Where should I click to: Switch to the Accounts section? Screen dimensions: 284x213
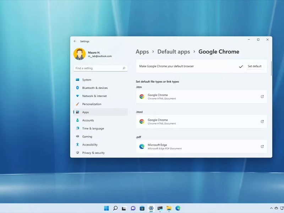[x=100, y=120]
